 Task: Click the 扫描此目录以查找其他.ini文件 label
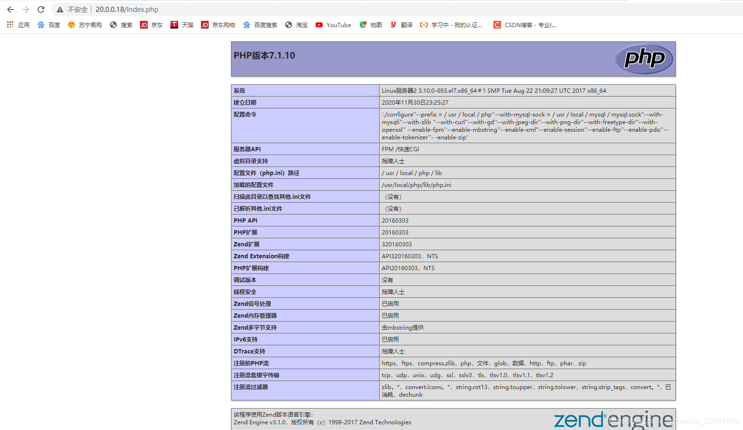click(272, 196)
